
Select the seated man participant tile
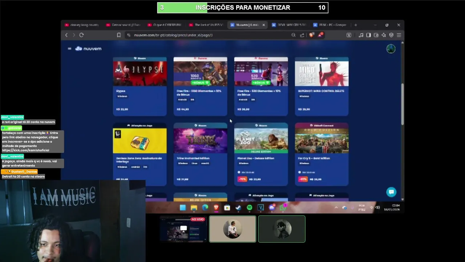click(x=232, y=229)
